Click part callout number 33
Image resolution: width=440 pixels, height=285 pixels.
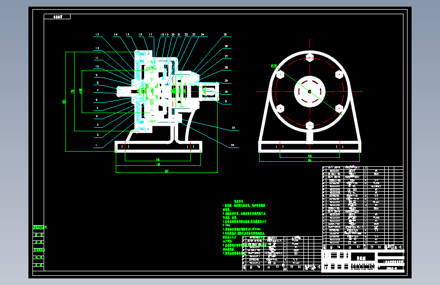click(233, 128)
